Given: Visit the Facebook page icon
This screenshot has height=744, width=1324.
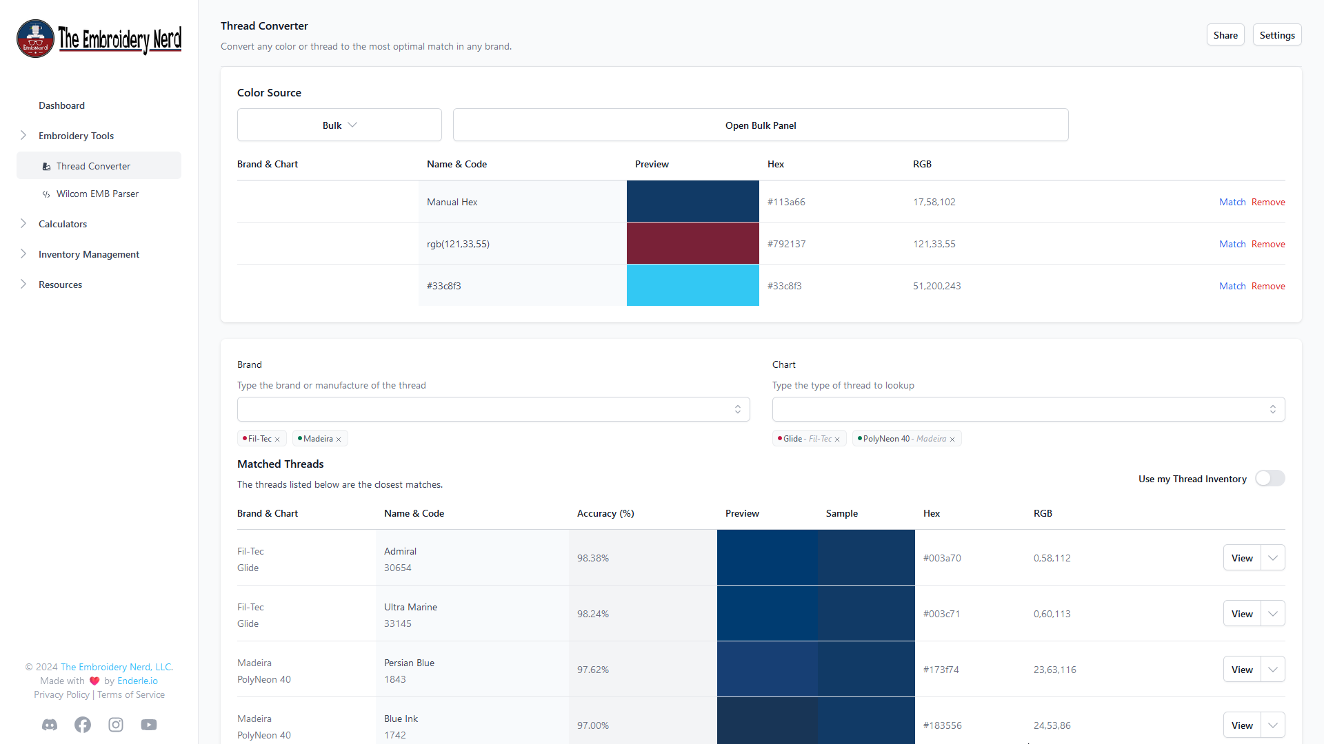Looking at the screenshot, I should coord(82,725).
